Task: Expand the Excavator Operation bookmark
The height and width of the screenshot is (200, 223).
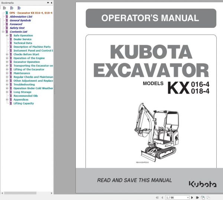Action: 7,62
